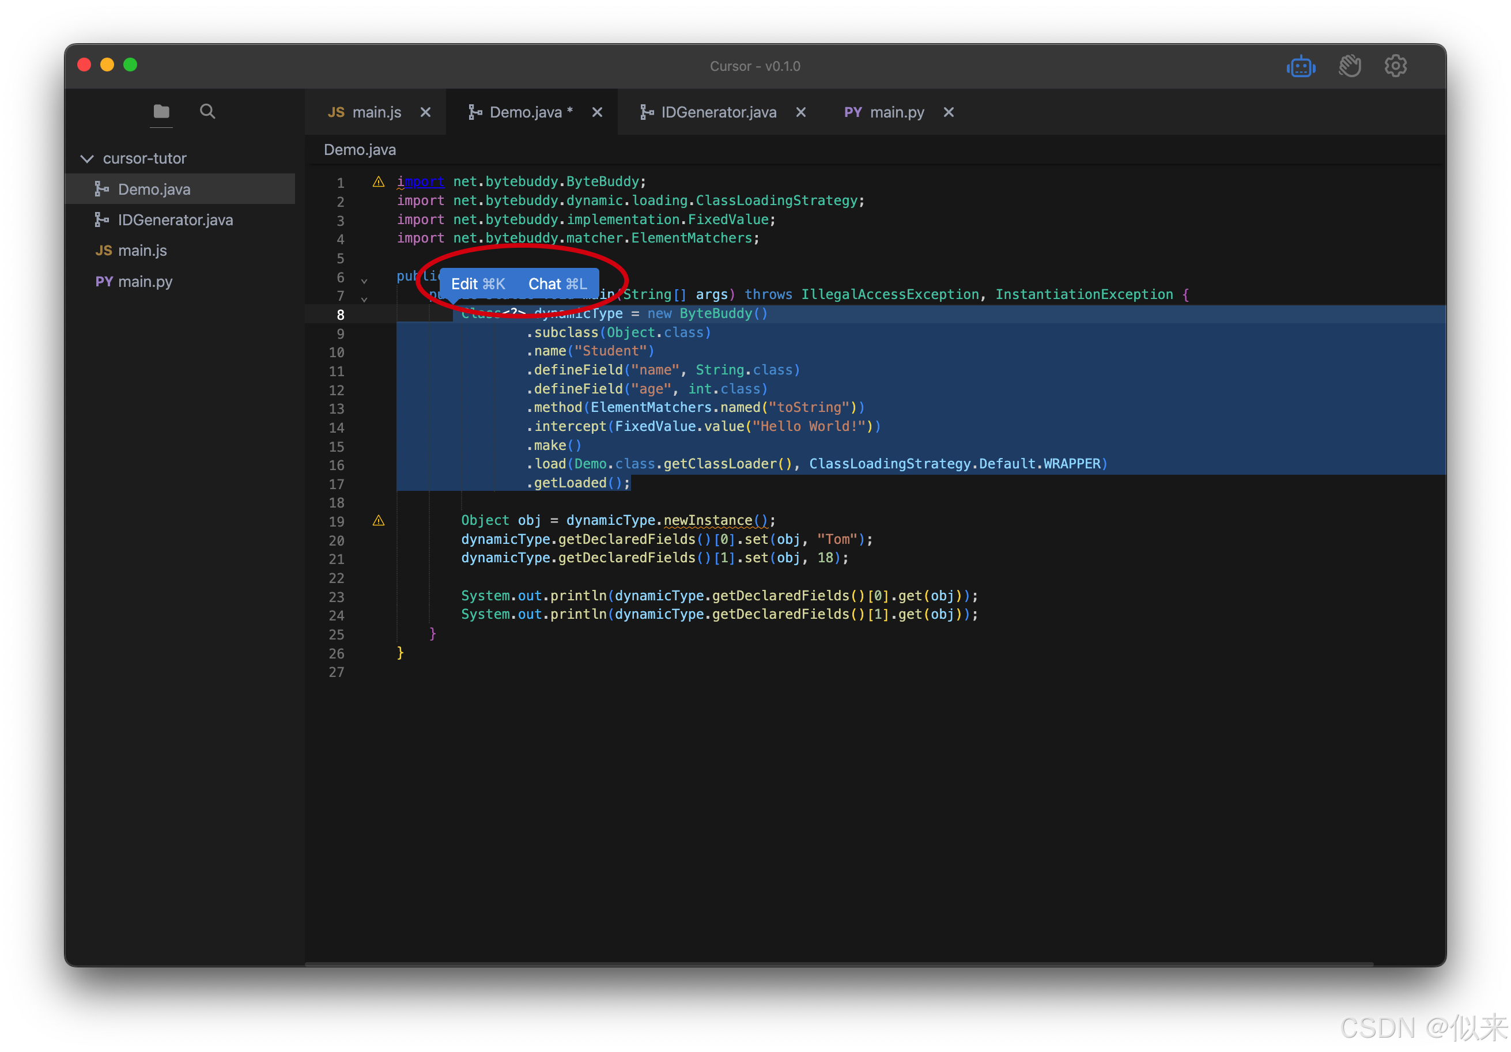Switch to the main.py tab
Viewport: 1511px width, 1052px height.
click(896, 112)
